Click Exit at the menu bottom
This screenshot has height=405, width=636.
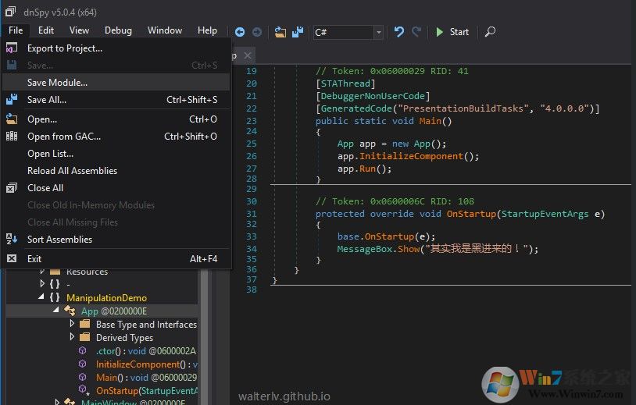[34, 259]
